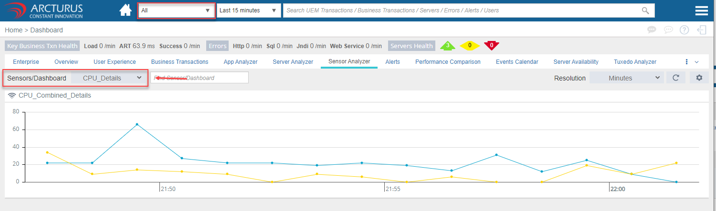Click the logout exit icon
Viewport: 716px width, 211px height.
701,30
